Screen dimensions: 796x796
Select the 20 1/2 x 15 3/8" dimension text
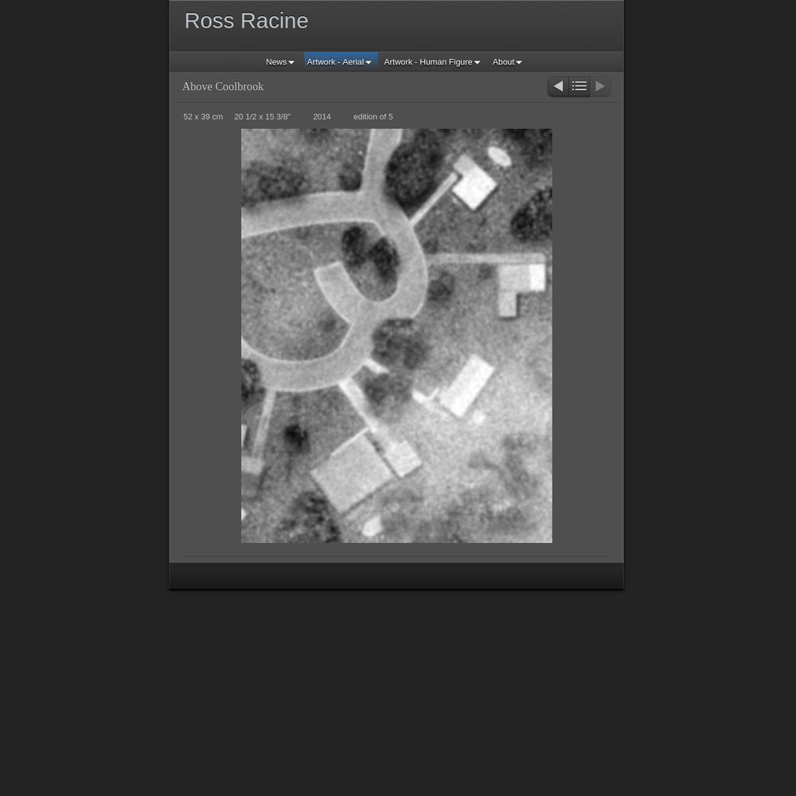pyautogui.click(x=263, y=117)
